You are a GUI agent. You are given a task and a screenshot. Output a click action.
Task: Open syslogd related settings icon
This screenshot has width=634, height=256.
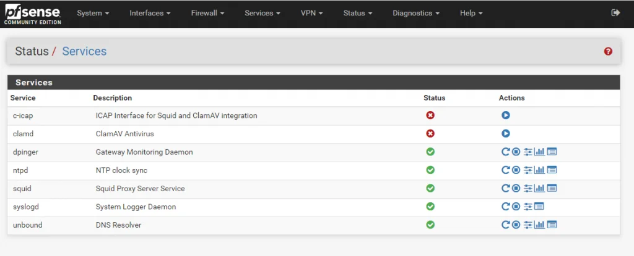(528, 207)
